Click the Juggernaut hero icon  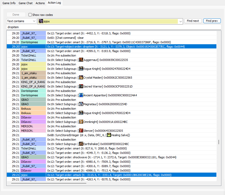coord(81,60)
